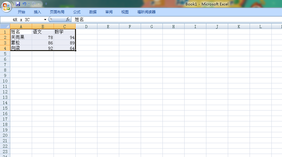Switch to the 审阅 ribbon tab
Viewport: 282px width, 157px height.
tap(109, 12)
